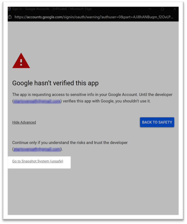Click the "Google hasn't verified this app" heading
Viewport: 187px width, 224px height.
[55, 83]
